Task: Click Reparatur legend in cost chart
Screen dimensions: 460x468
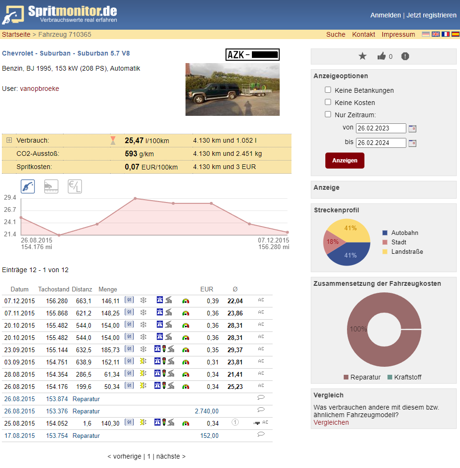Action: point(362,377)
